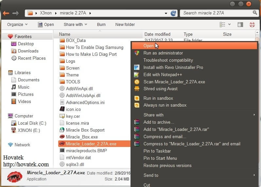
Task: Select the icon.ico file
Action: pyautogui.click(x=73, y=109)
